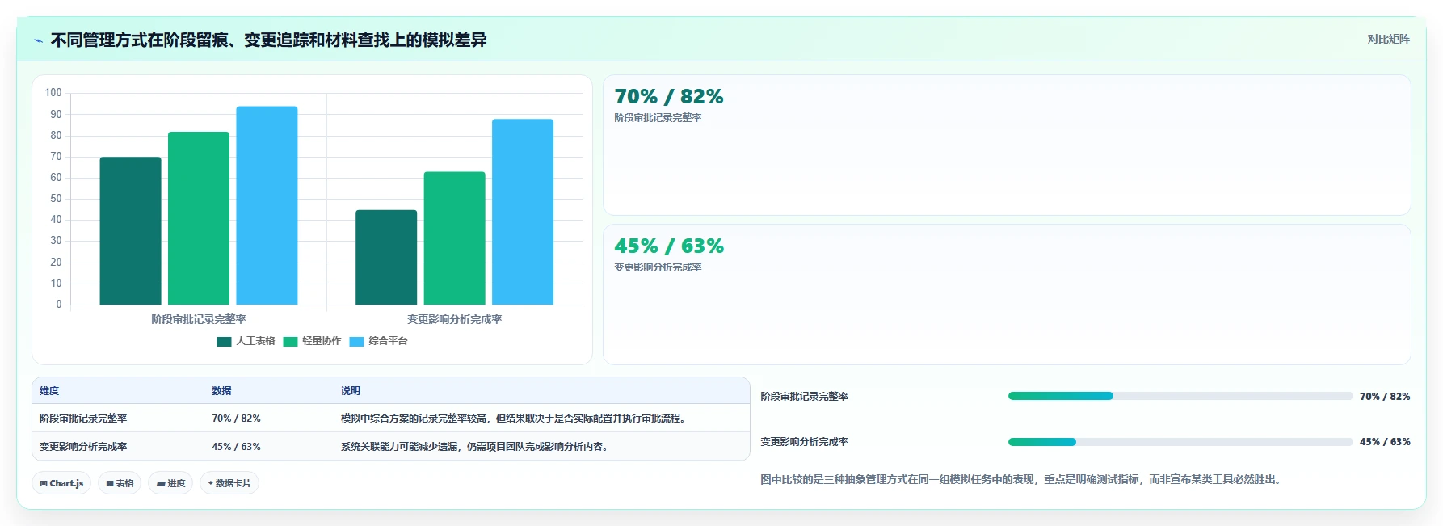Viewport: 1443px width, 526px height.
Task: Click progress row label 变更影响分析完成率
Action: pyautogui.click(x=804, y=442)
